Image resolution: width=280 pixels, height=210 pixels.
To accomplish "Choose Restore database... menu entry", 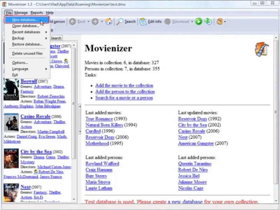I will click(x=27, y=44).
